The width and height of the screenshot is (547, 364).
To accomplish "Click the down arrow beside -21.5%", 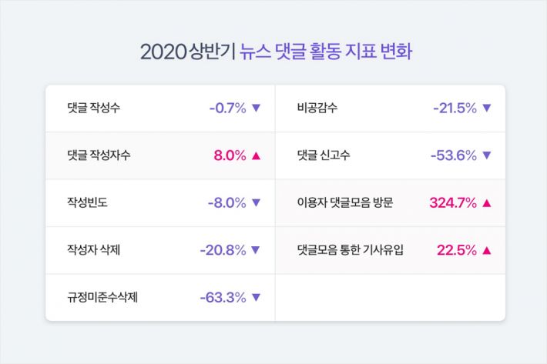I will (x=486, y=109).
